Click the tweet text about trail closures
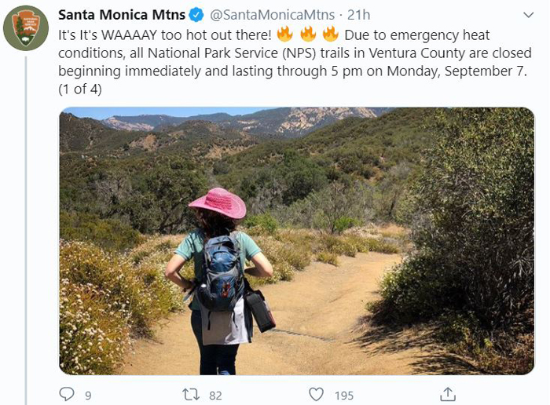Viewport: 550px width, 405px height. [295, 62]
